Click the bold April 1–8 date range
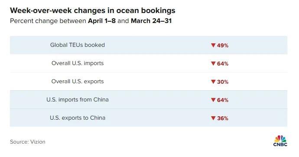Viewport: 299px width, 157px height. [102, 21]
